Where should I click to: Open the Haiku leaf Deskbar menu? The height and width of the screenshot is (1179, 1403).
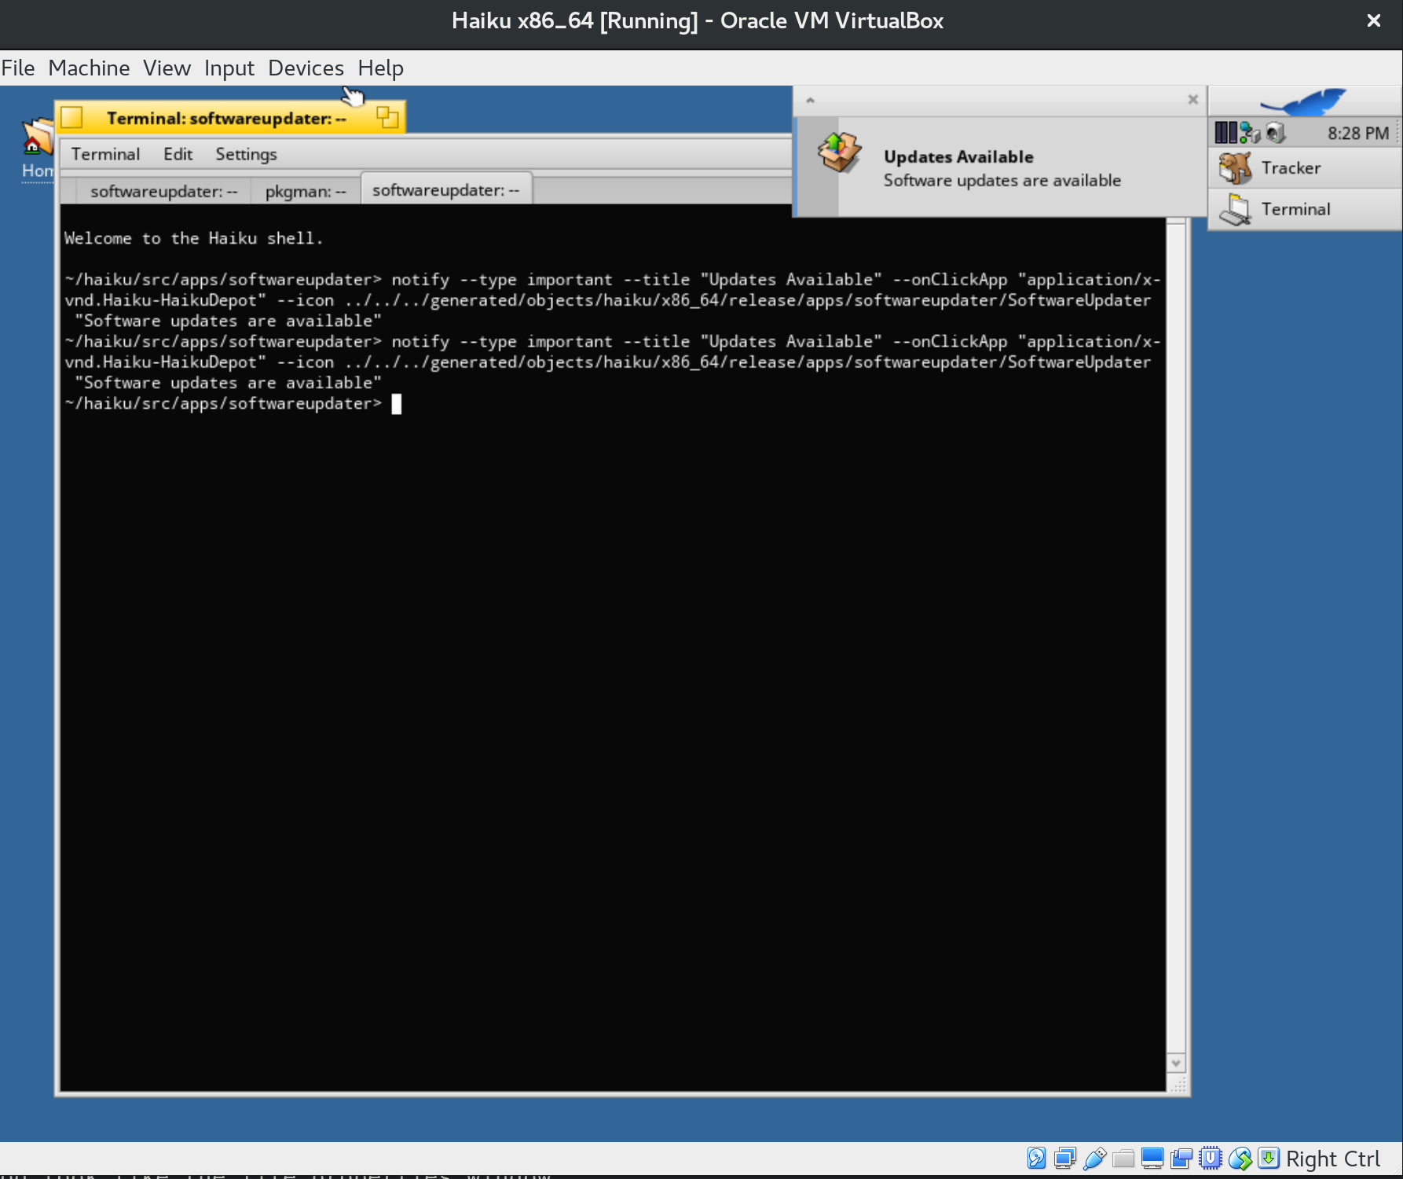point(1304,102)
